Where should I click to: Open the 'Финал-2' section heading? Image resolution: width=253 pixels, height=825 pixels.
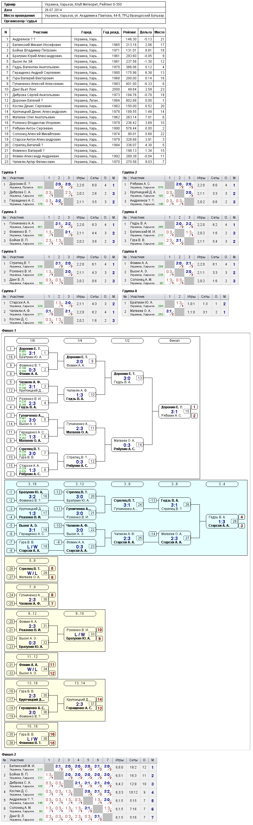(9, 755)
